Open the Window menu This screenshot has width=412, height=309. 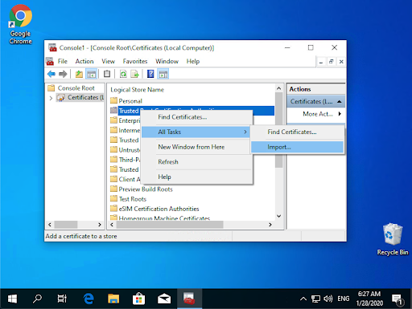(x=167, y=61)
